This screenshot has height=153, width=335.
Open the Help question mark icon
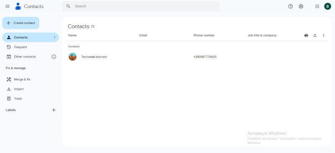click(x=290, y=6)
